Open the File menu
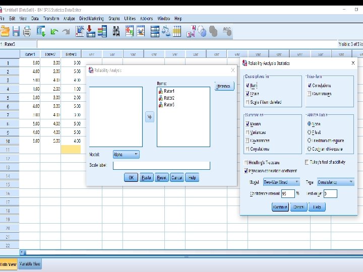This screenshot has height=272, width=363. coord(2,19)
